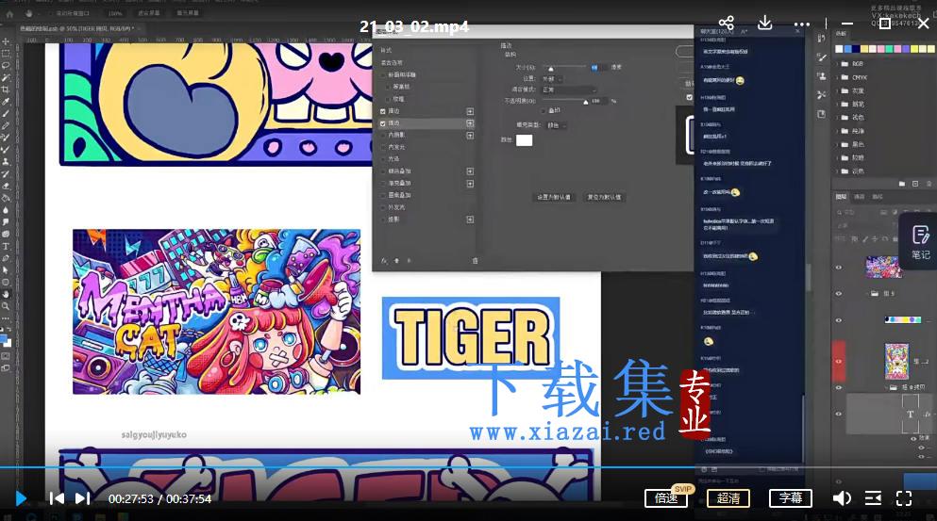Switch to the 通道 channels tab
Screen dimensions: 937x521
pos(860,196)
